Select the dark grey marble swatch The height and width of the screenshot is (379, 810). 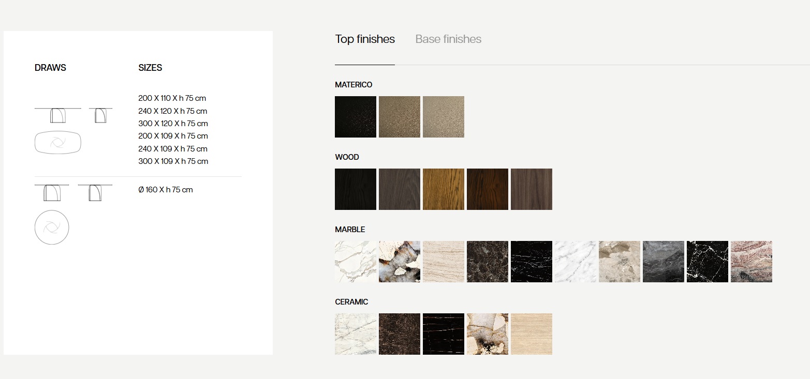[x=664, y=262]
